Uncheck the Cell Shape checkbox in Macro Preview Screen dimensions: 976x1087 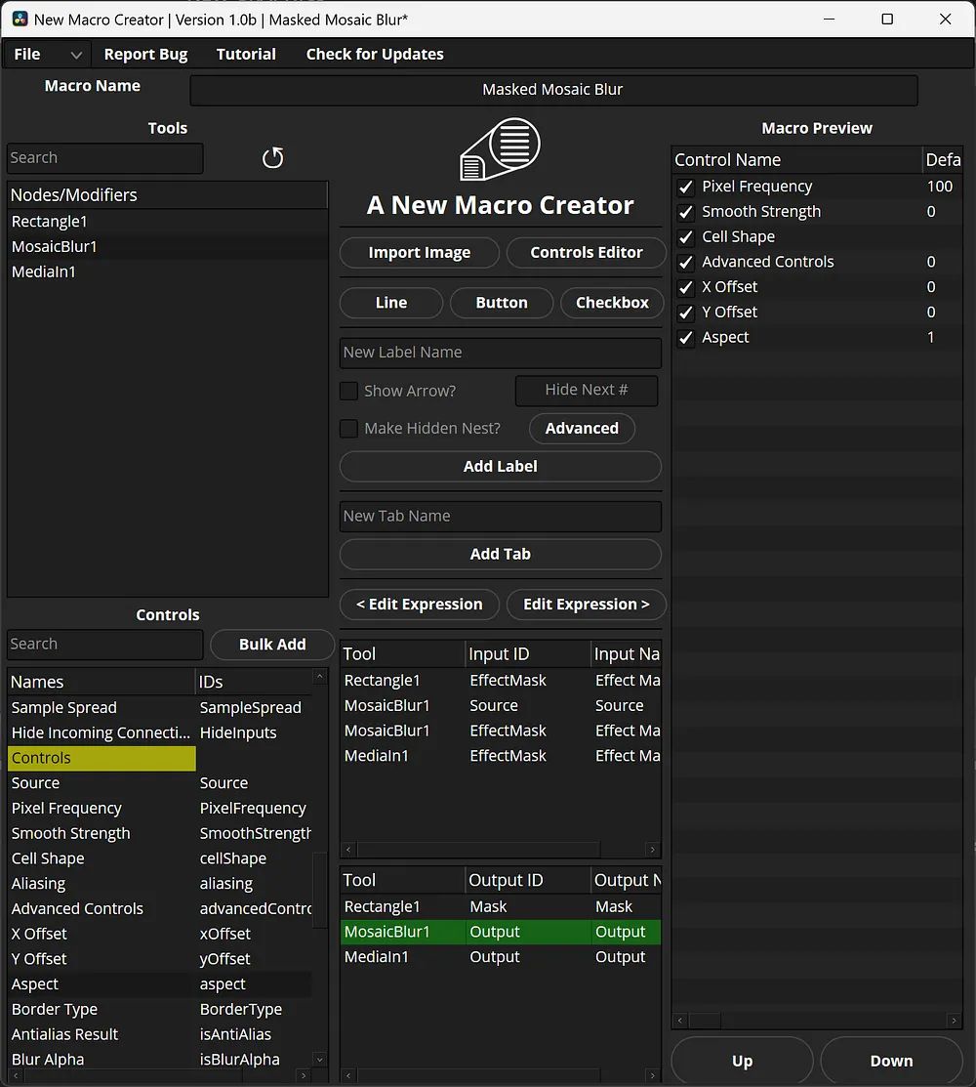686,237
